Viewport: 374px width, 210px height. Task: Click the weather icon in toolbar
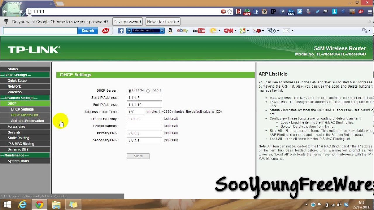[213, 31]
